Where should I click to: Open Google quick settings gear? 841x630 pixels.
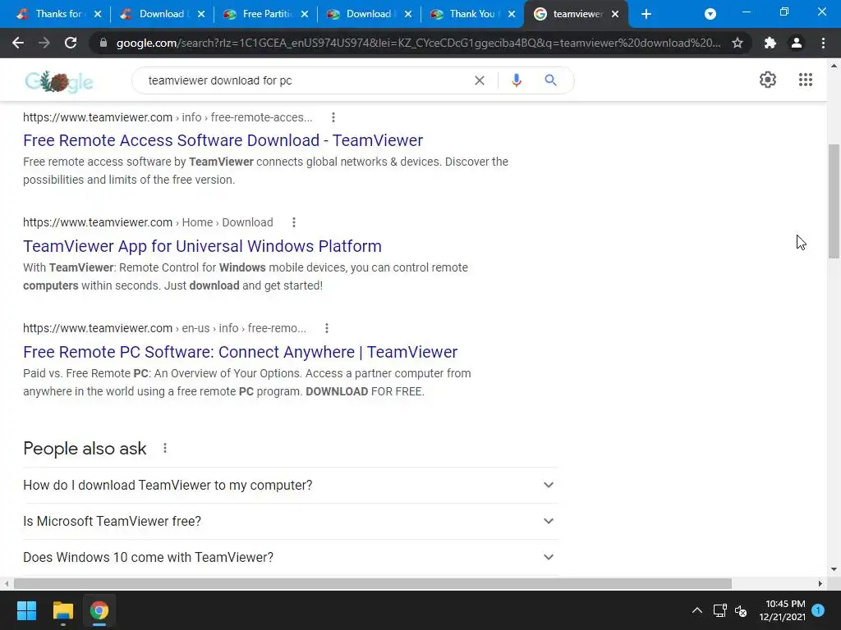pos(768,80)
